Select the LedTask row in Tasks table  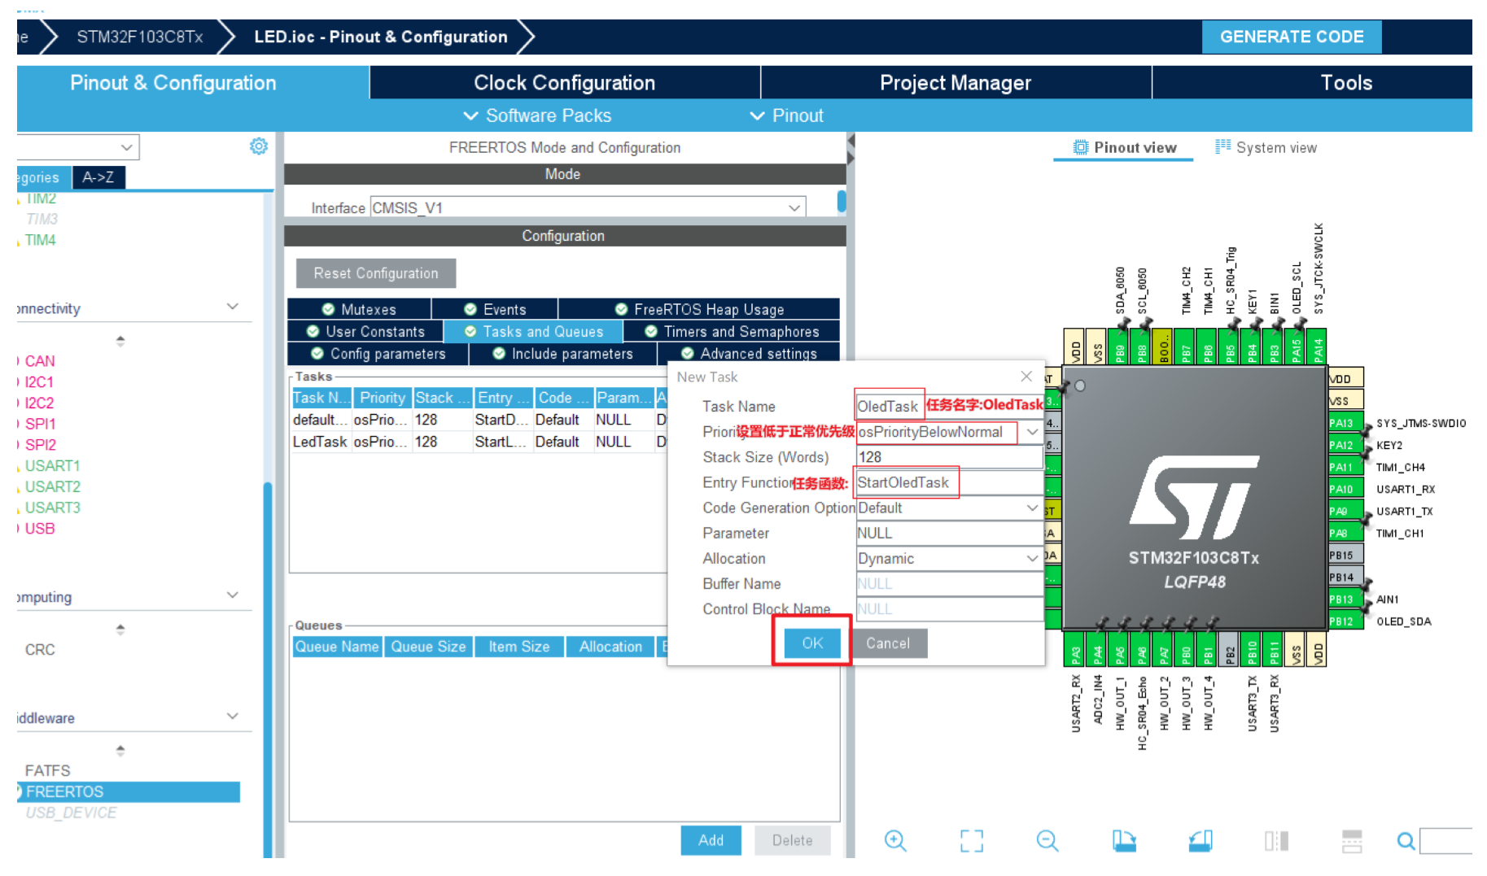[x=479, y=442]
